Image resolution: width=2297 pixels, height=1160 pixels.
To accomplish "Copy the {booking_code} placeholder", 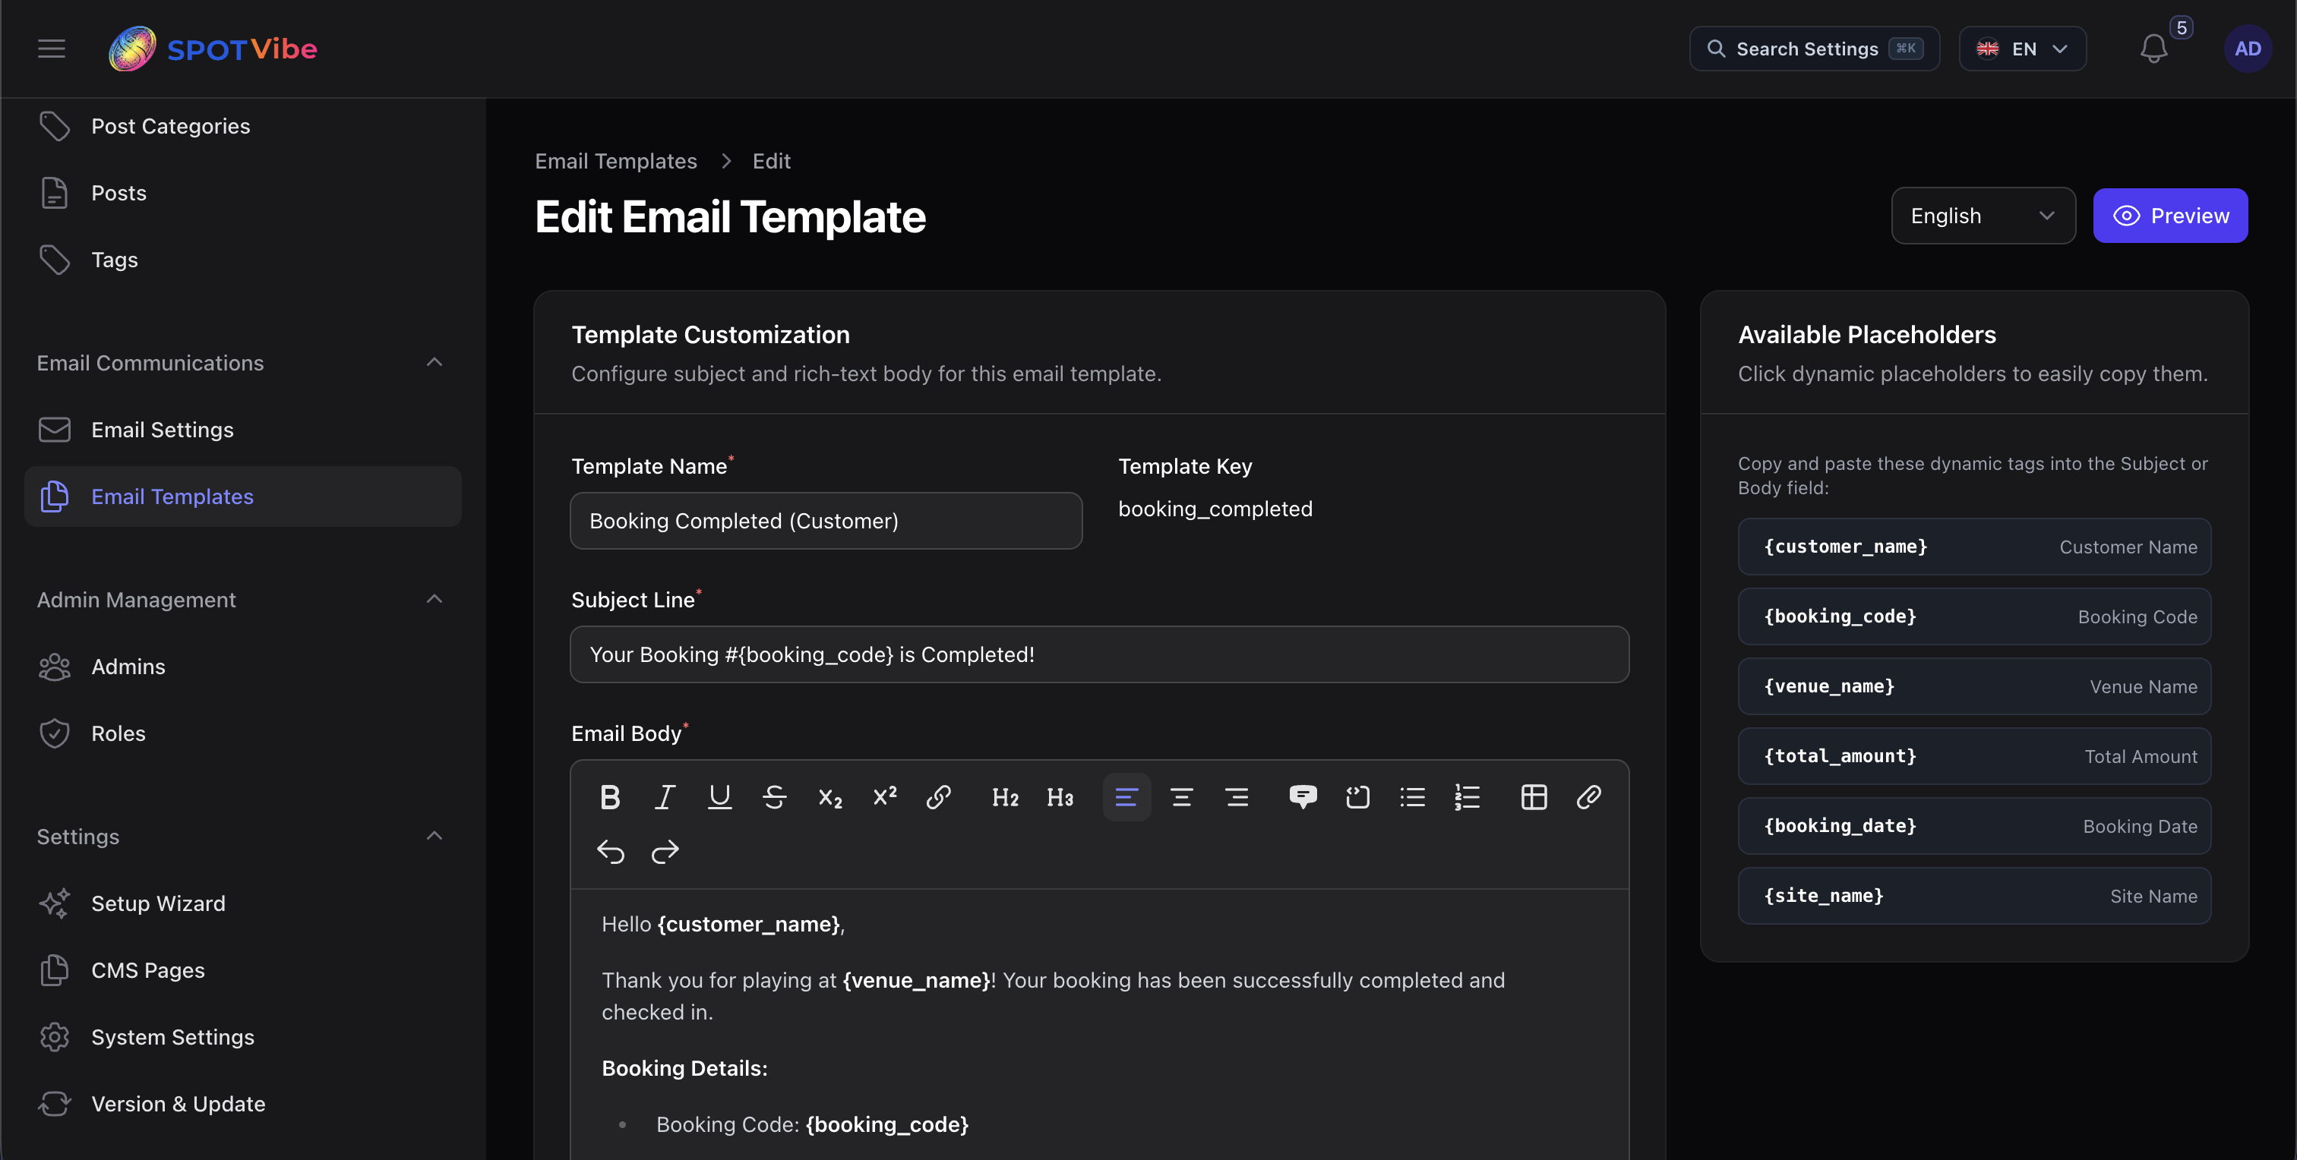I will [1974, 616].
